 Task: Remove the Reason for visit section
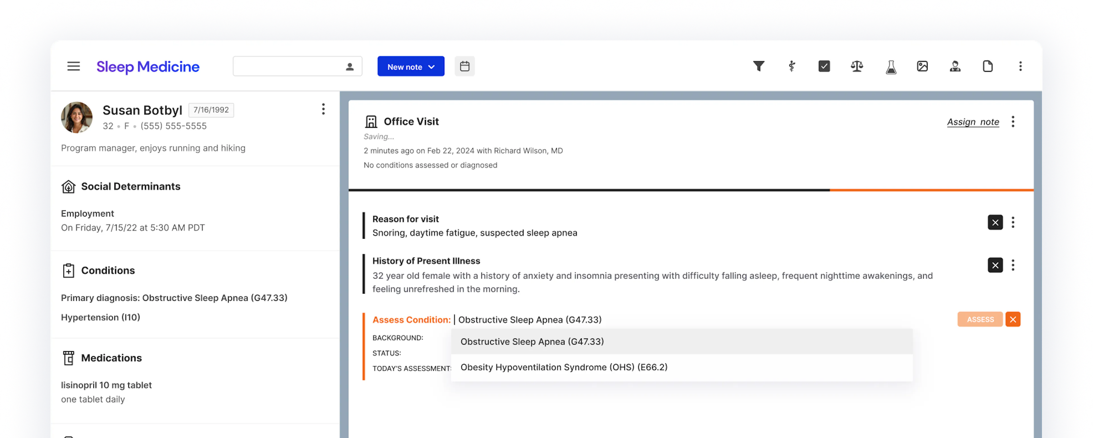995,222
